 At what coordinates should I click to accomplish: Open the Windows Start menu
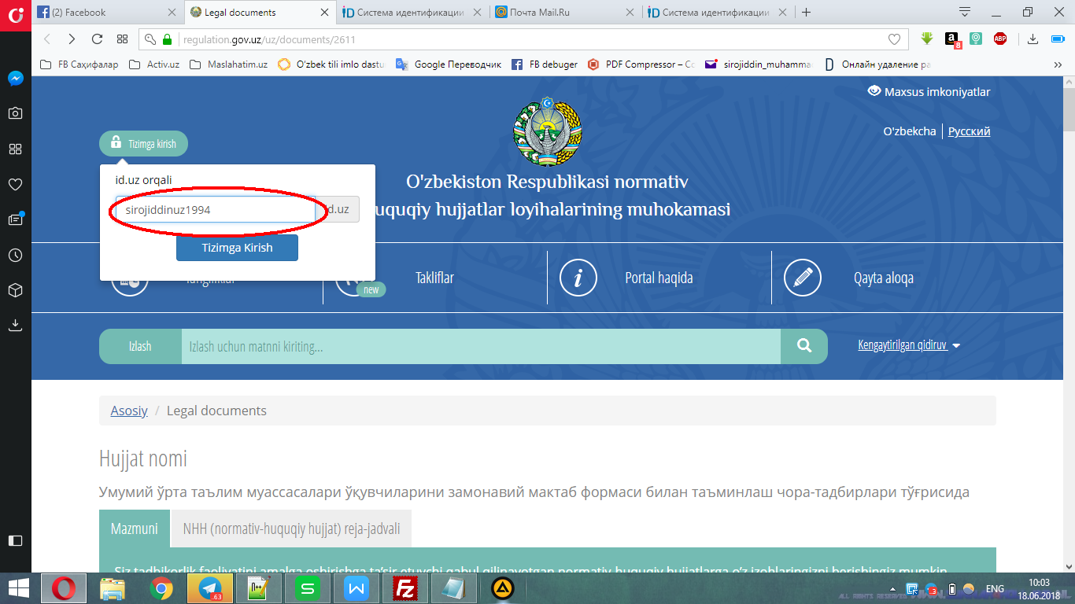point(18,588)
